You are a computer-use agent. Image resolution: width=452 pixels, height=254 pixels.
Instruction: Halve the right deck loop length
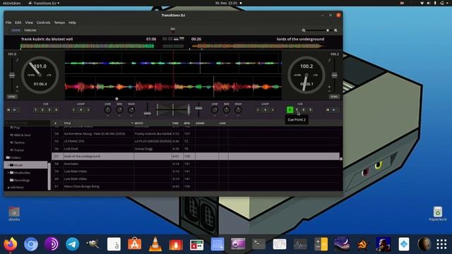point(258,110)
